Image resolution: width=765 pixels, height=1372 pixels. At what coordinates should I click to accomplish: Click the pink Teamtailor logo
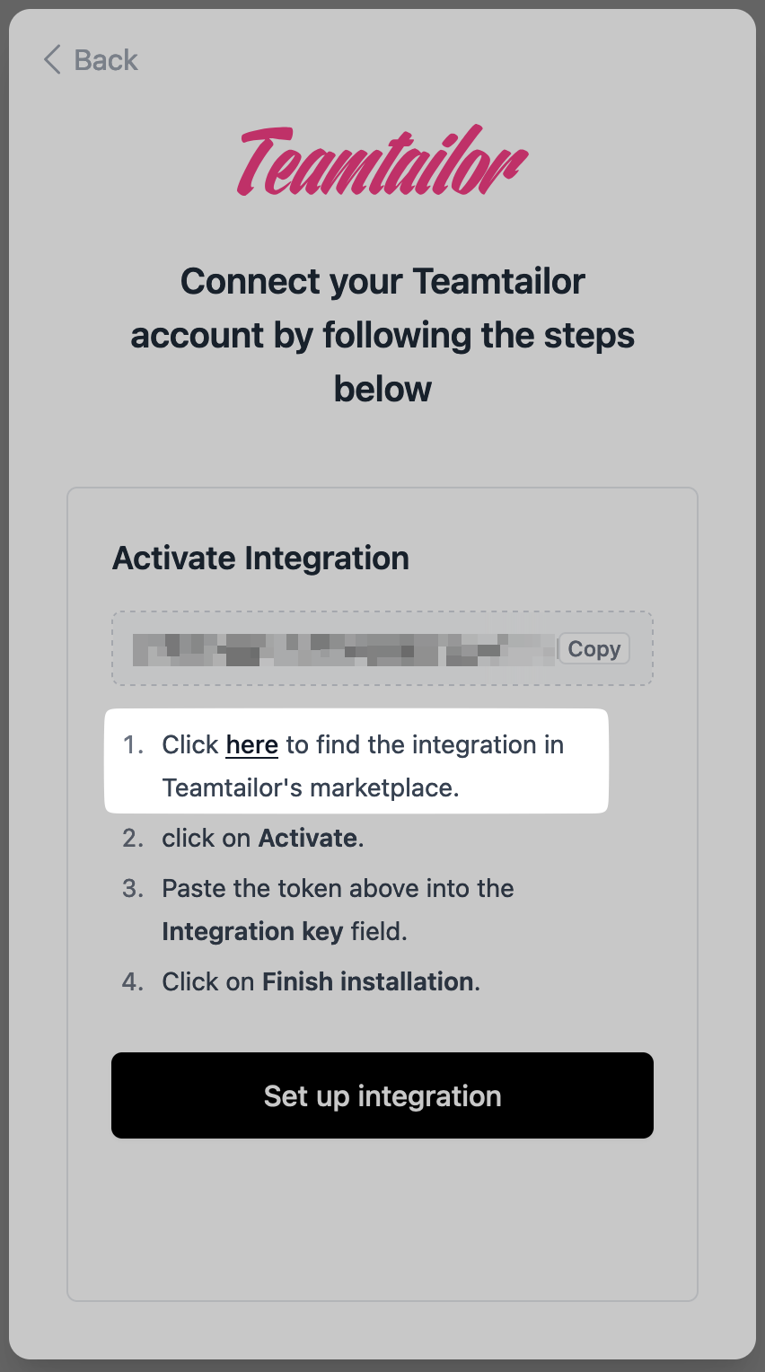pyautogui.click(x=382, y=163)
